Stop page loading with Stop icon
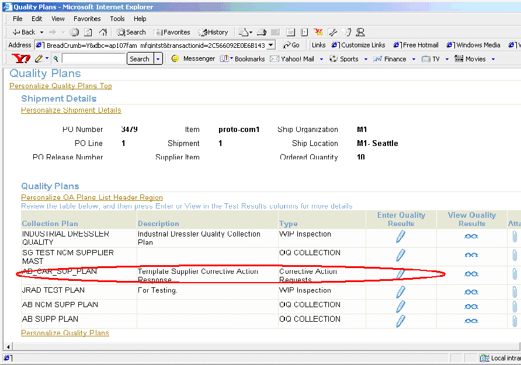This screenshot has width=521, height=365. click(x=74, y=32)
